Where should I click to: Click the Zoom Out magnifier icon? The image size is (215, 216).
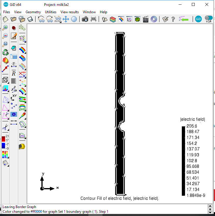pos(5,36)
